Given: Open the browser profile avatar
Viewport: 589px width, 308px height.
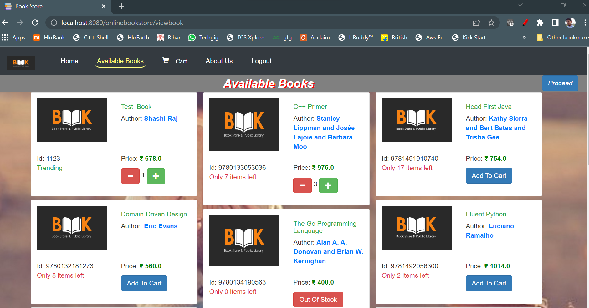Looking at the screenshot, I should [570, 23].
